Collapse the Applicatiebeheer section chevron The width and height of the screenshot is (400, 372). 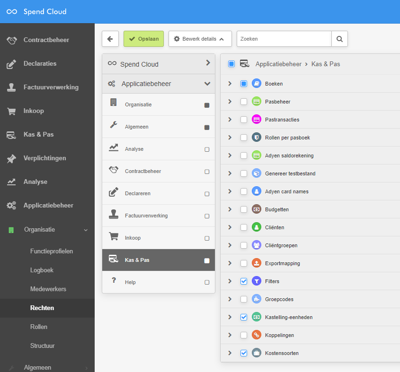tap(207, 84)
